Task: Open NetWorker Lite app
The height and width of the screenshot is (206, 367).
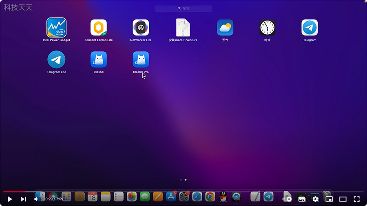Action: click(x=141, y=28)
